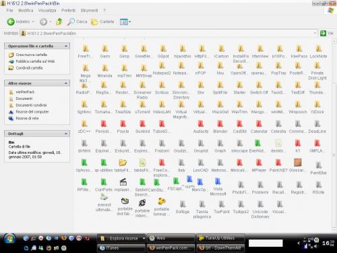Viewport: 337px width, 253px height.
Task: Select the red MPlayer folder
Action: [x=259, y=166]
